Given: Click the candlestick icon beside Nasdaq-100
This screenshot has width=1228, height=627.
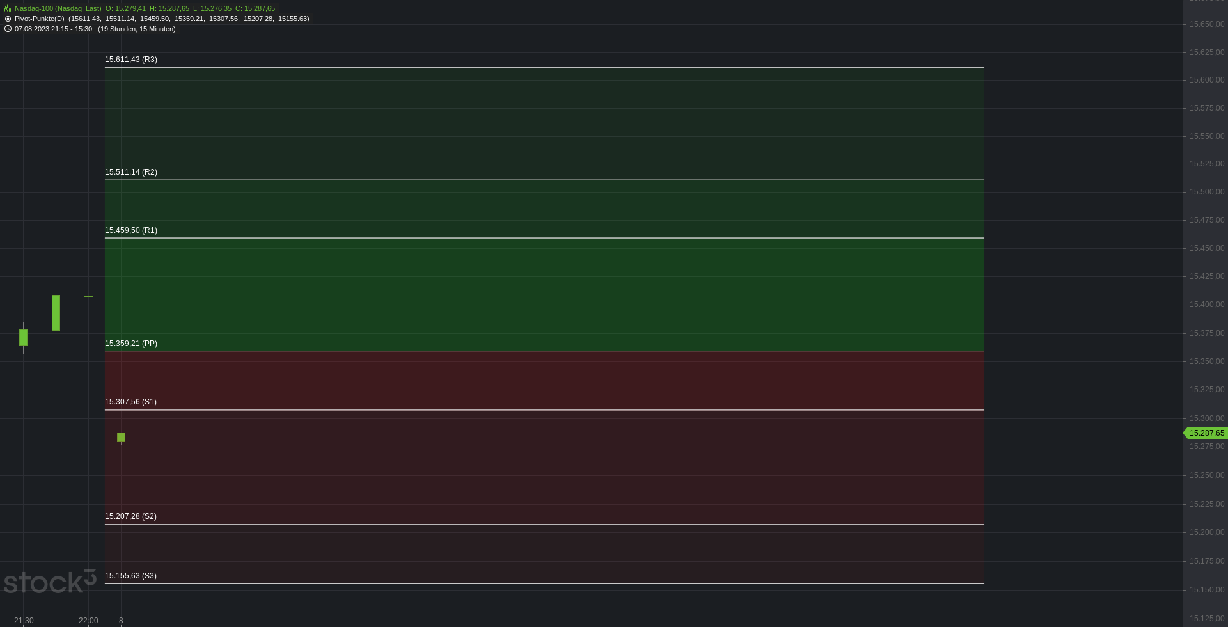Looking at the screenshot, I should point(8,8).
